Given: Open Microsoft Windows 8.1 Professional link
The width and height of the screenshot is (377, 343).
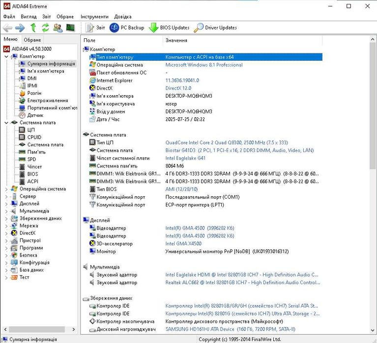Looking at the screenshot, I should [x=204, y=65].
